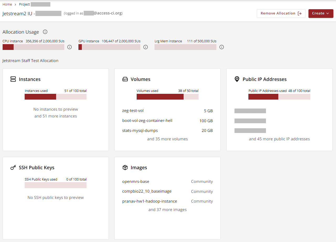The image size is (336, 242).
Task: Click 'Jetstream Staff Test Allocation' text
Action: click(x=30, y=61)
